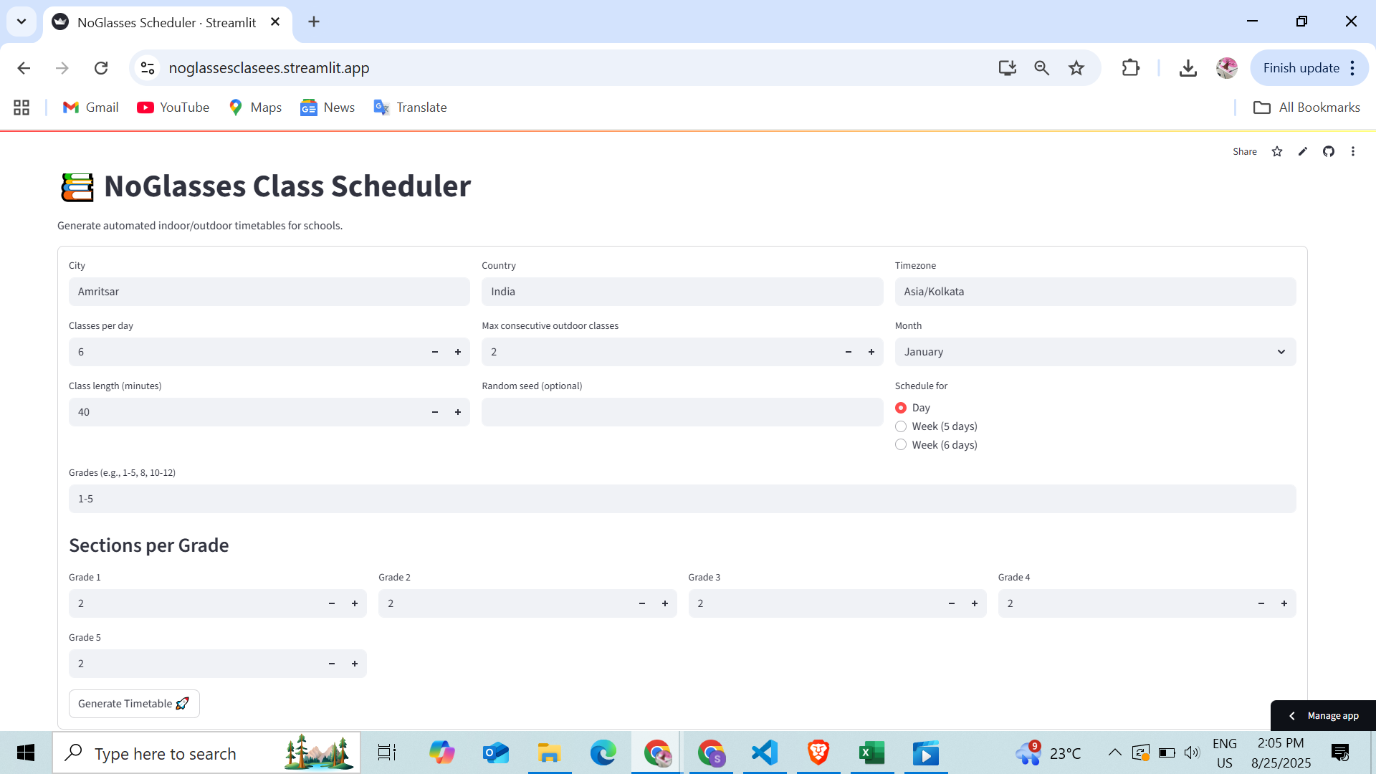Switch to NoGlasses Scheduler browser tab
1376x774 pixels.
(166, 22)
